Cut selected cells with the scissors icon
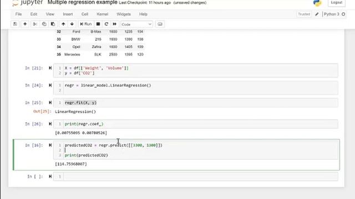Screen dimensions: 355x199 (x=35, y=24)
